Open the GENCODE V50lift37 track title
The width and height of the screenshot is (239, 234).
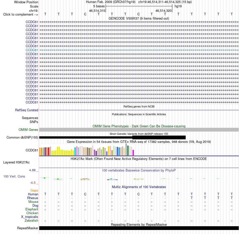coord(139,18)
